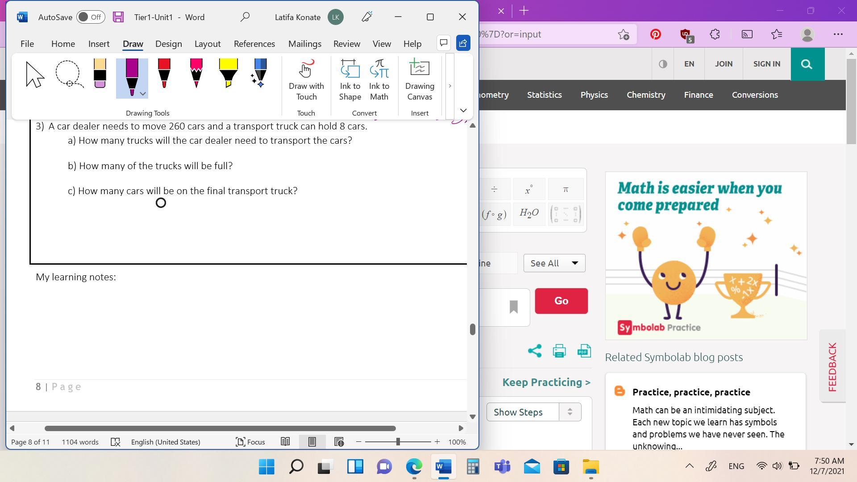Viewport: 857px width, 482px height.
Task: Select the Action Pen with sparkles
Action: [260, 74]
